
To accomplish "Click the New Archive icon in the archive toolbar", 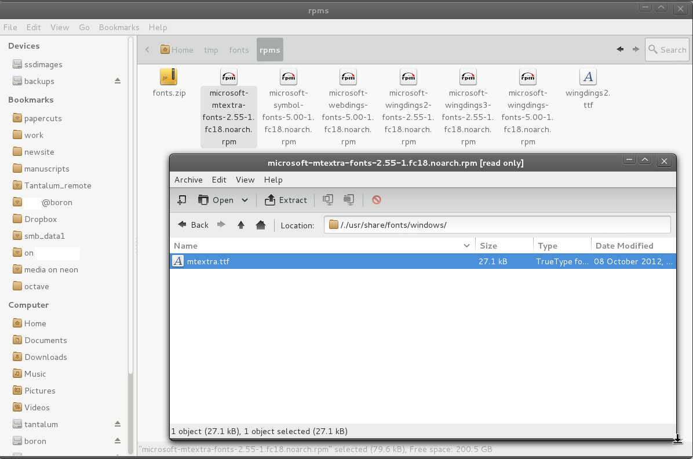I will pyautogui.click(x=181, y=200).
